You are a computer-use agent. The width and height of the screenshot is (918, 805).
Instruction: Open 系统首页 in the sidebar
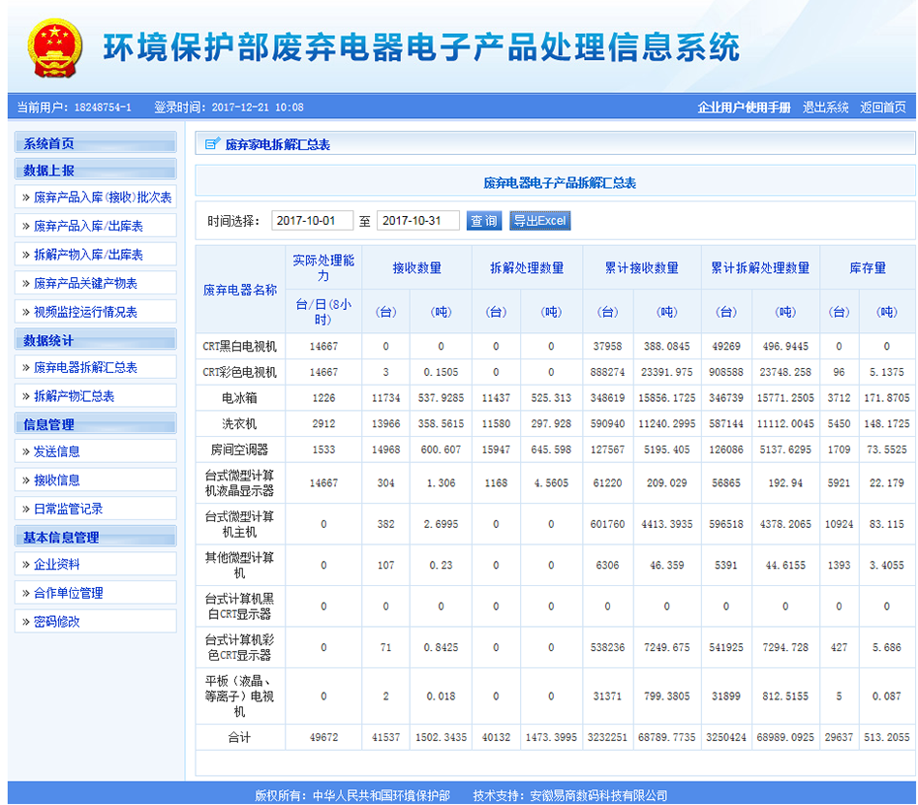pos(49,143)
